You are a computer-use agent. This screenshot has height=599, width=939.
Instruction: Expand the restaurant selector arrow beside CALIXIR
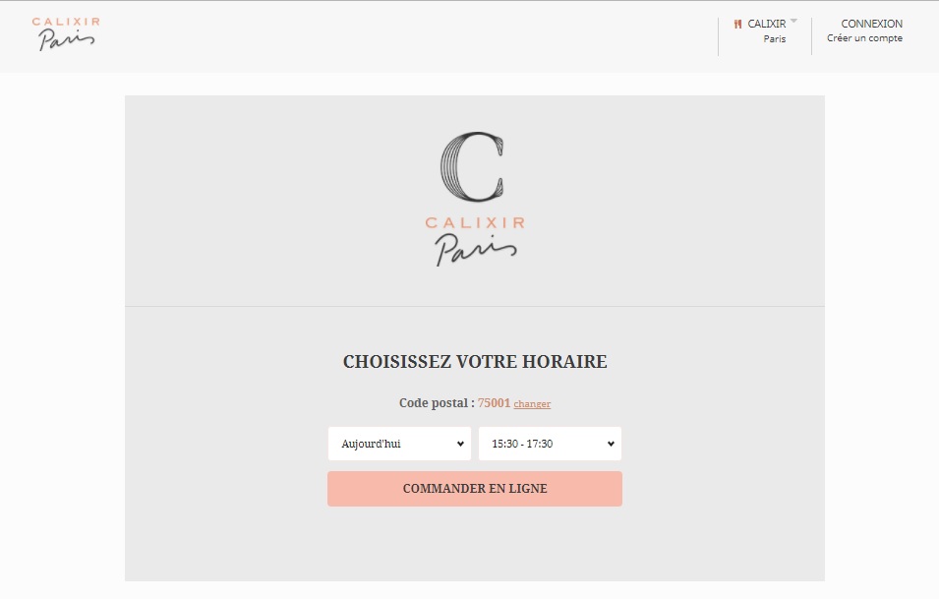tap(793, 21)
